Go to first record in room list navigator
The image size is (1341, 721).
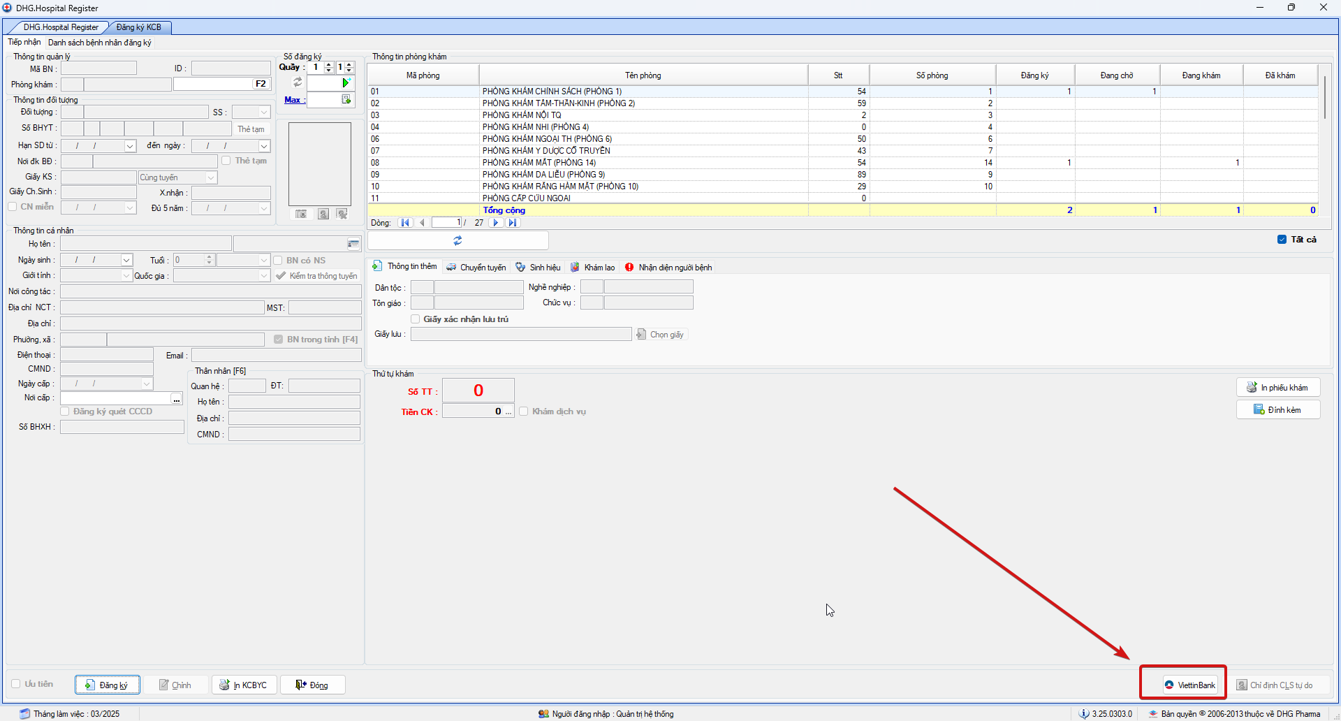click(405, 223)
